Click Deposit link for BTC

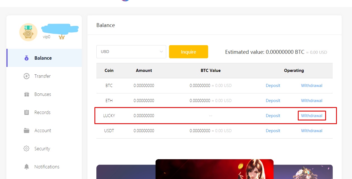coord(273,86)
